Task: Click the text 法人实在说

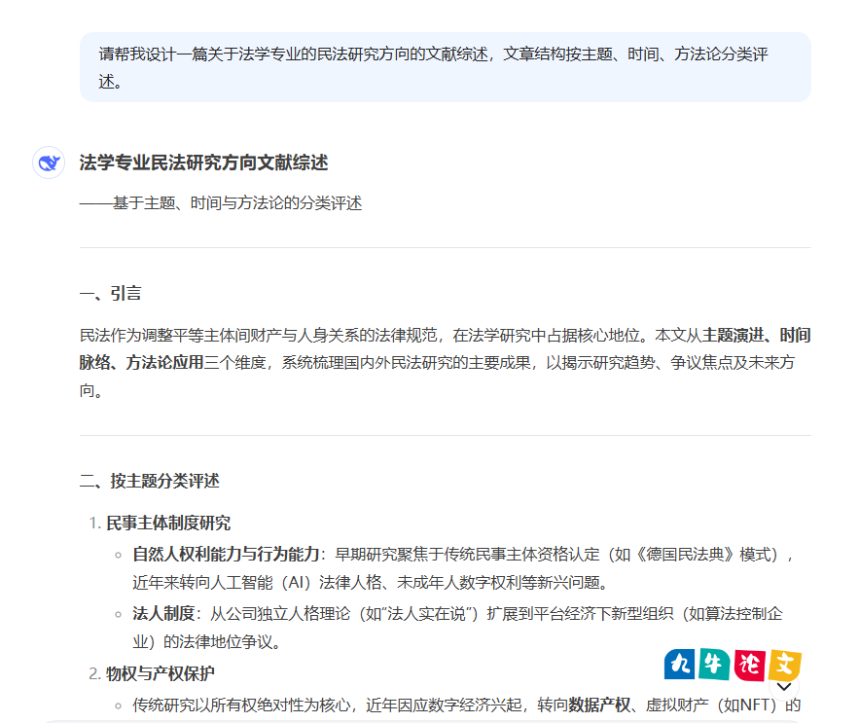Action: pyautogui.click(x=426, y=613)
